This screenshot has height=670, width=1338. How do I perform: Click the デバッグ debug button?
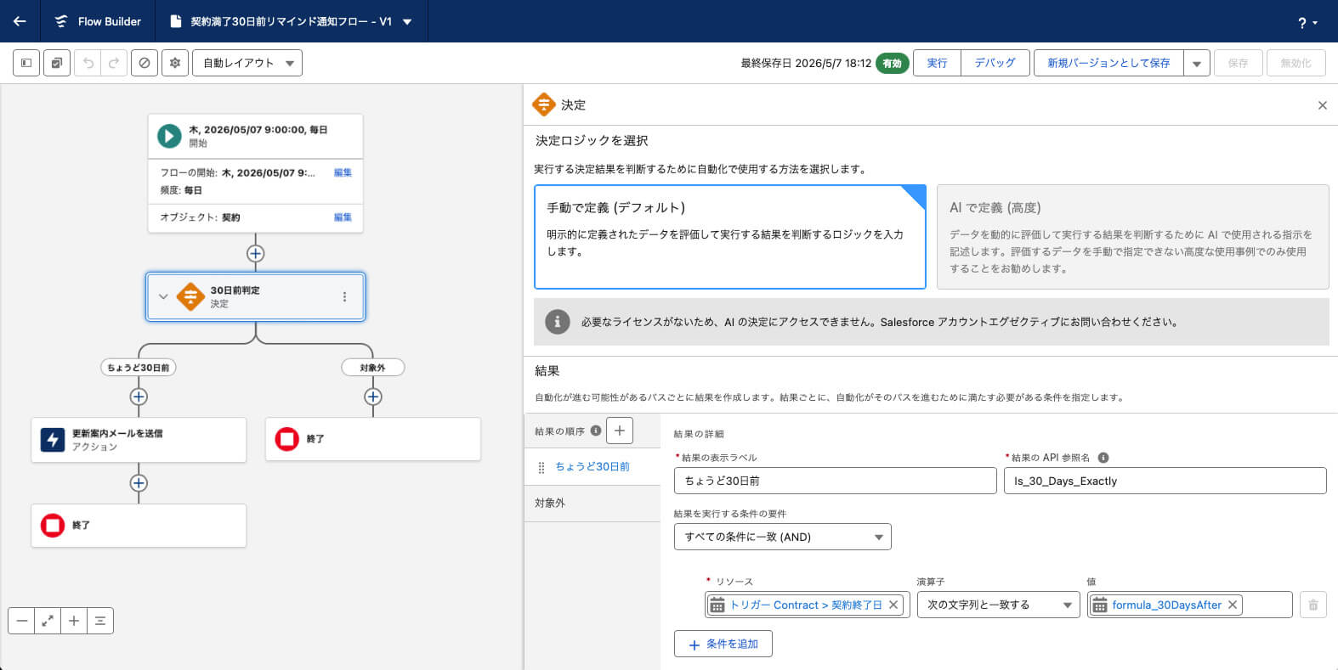[x=995, y=63]
